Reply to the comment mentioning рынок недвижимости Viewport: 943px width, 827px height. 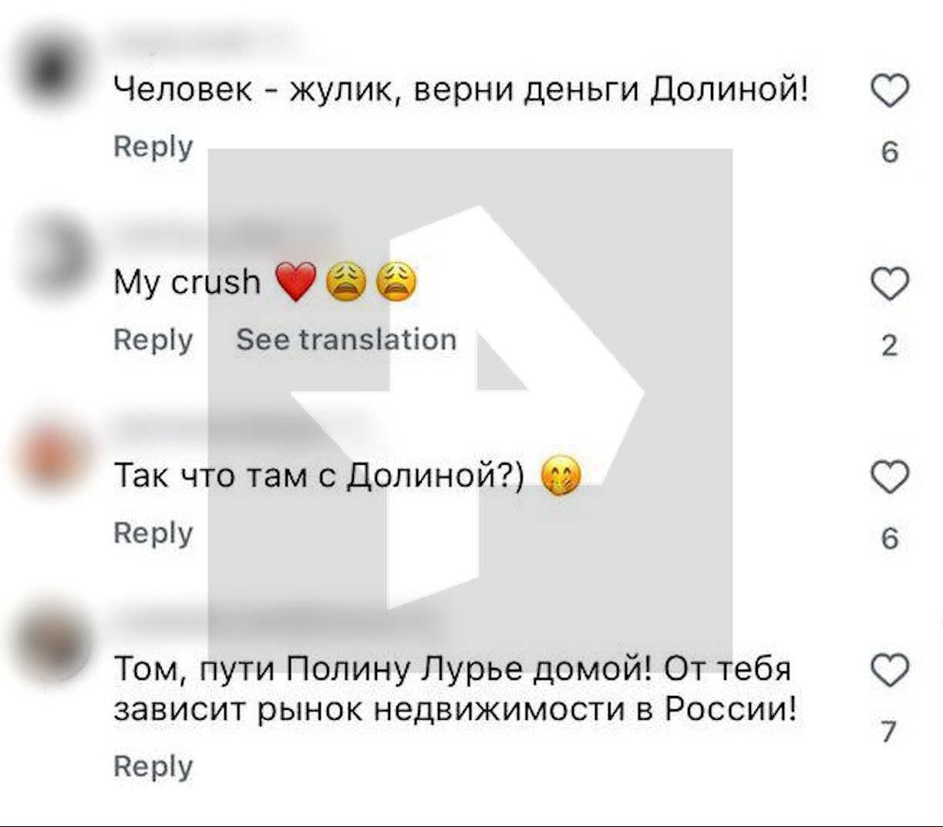coord(153,767)
